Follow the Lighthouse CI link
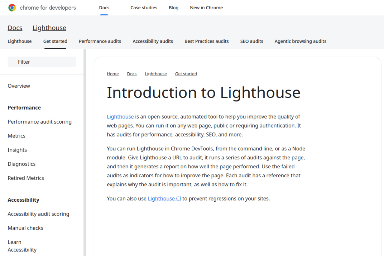The height and width of the screenshot is (256, 384). [x=164, y=199]
